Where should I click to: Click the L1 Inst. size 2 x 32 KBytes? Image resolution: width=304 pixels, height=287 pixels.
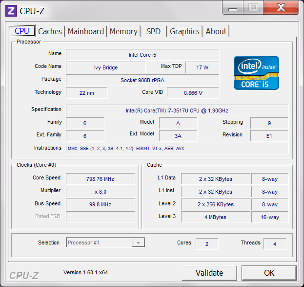tap(215, 192)
